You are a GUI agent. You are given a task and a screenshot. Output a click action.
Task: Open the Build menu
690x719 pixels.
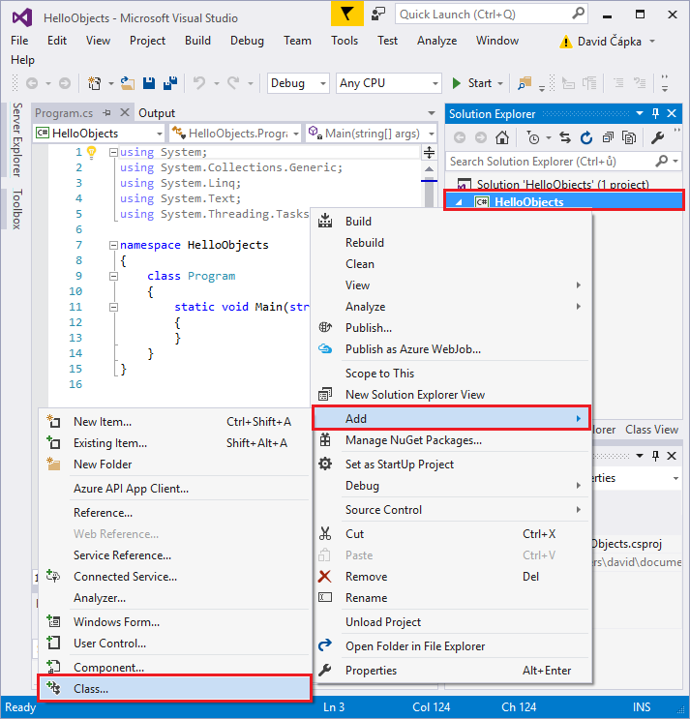coord(197,41)
